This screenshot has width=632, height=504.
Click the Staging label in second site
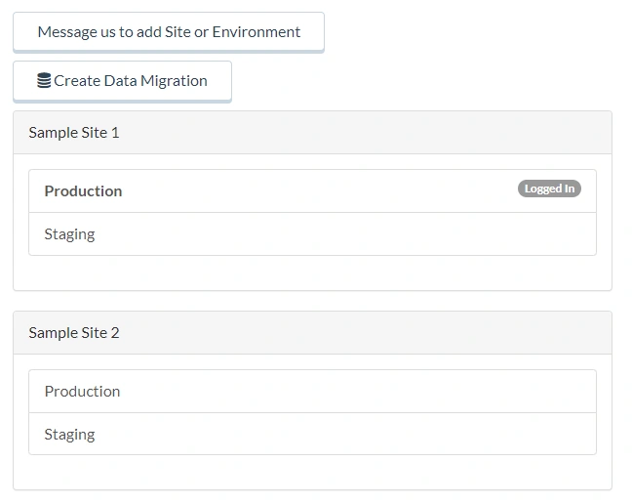69,435
